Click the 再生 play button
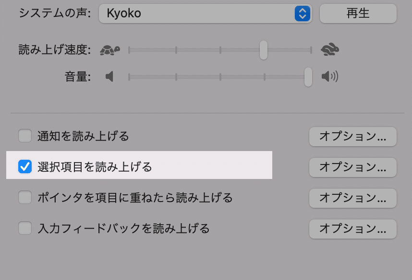The height and width of the screenshot is (280, 412). click(x=358, y=13)
